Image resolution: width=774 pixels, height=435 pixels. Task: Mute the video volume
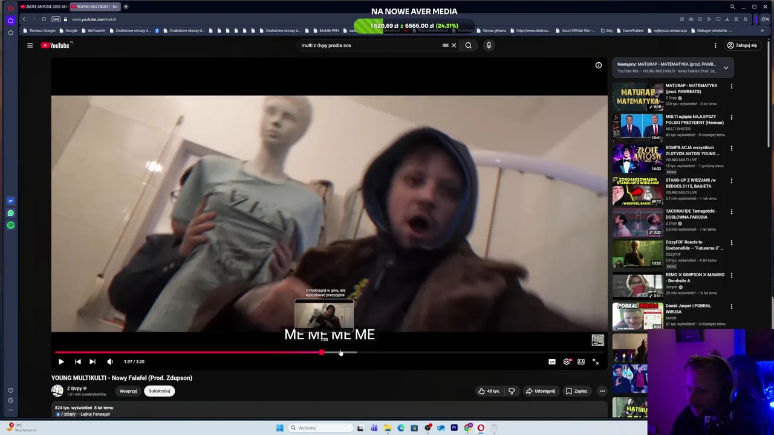(110, 361)
